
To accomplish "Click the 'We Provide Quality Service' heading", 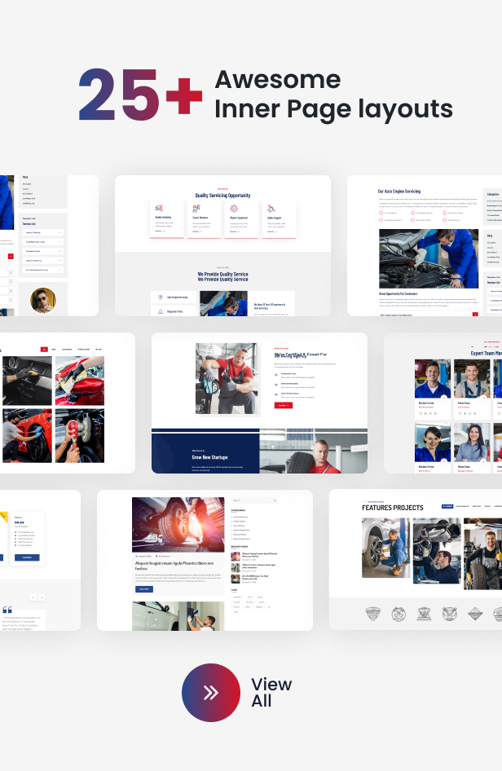I will point(222,276).
